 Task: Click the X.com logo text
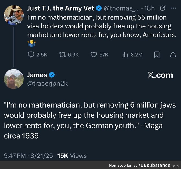(160, 75)
